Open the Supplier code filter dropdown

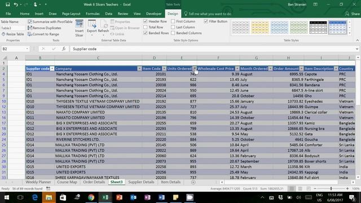tap(52, 69)
